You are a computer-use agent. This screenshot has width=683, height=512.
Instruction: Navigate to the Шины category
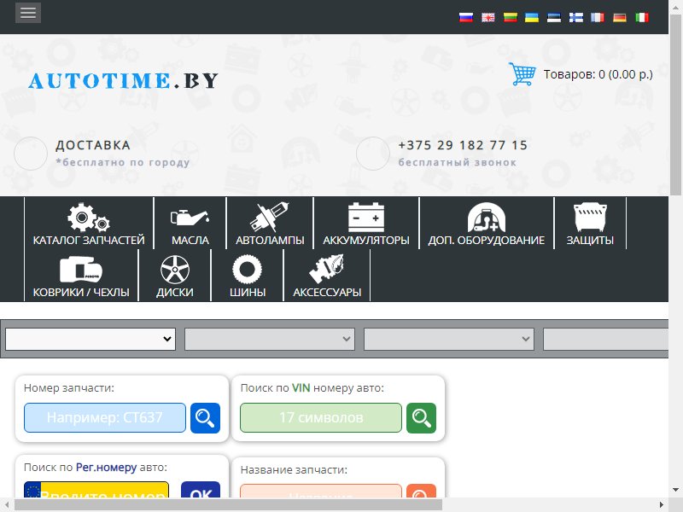[x=248, y=275]
